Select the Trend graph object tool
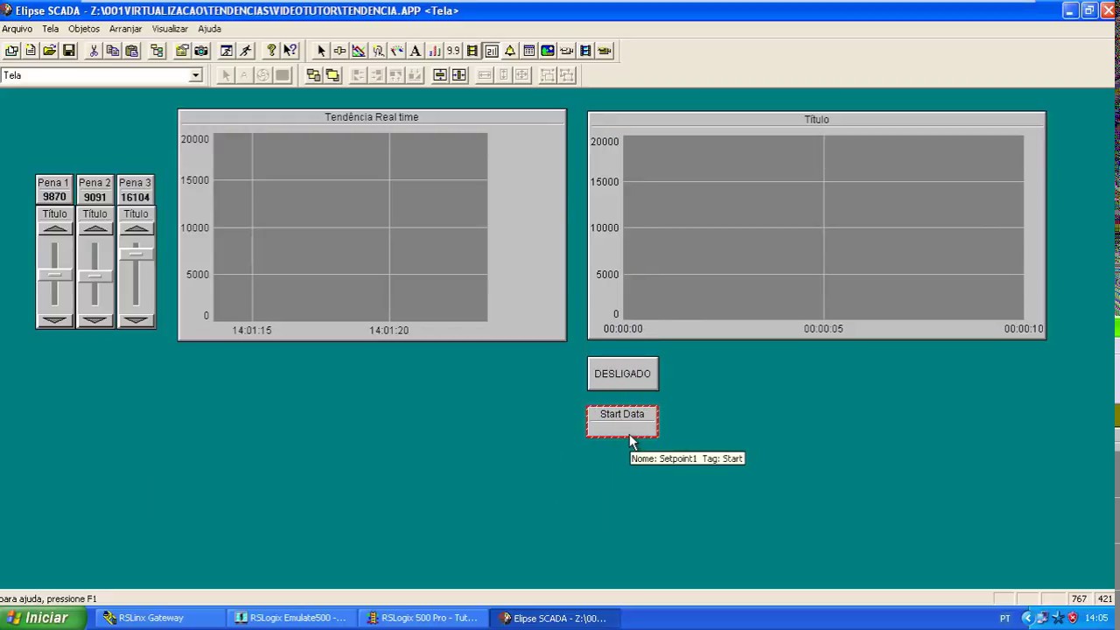The image size is (1120, 630). point(359,51)
